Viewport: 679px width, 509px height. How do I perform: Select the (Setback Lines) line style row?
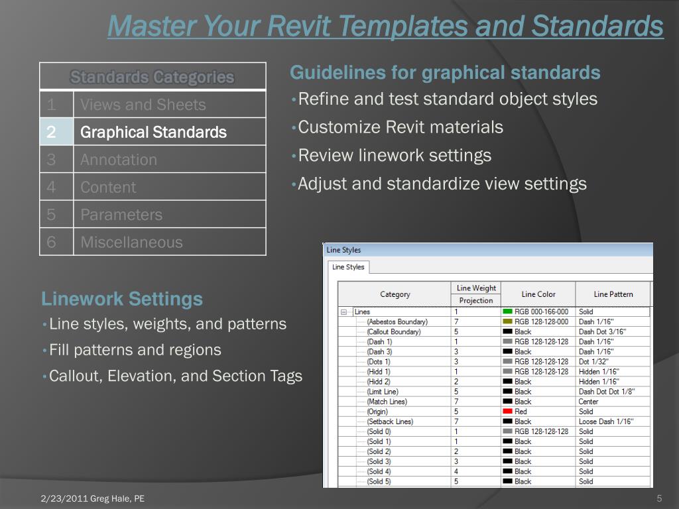(x=494, y=422)
